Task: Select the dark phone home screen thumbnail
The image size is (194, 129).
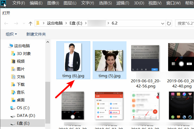Action: (181, 106)
